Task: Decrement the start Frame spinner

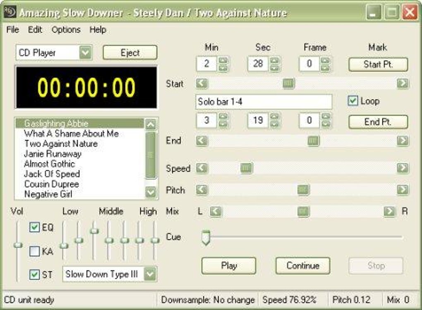Action: coord(326,68)
